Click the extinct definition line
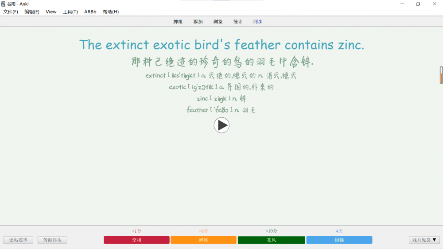This screenshot has height=249, width=443. [x=221, y=75]
